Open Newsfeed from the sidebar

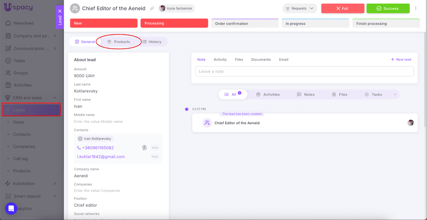(23, 23)
